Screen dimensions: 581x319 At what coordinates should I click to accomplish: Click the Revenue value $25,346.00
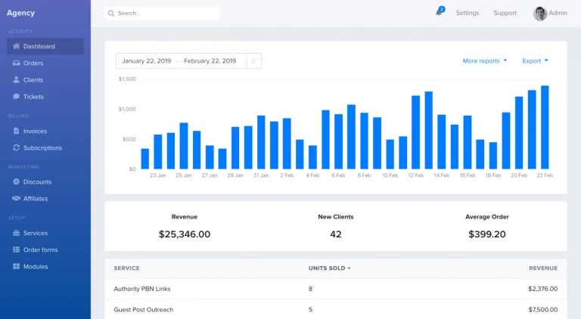[185, 234]
